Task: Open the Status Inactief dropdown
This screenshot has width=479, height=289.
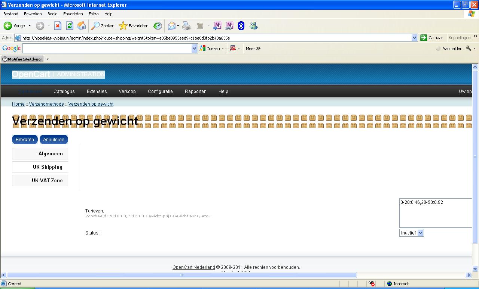Action: [411, 233]
